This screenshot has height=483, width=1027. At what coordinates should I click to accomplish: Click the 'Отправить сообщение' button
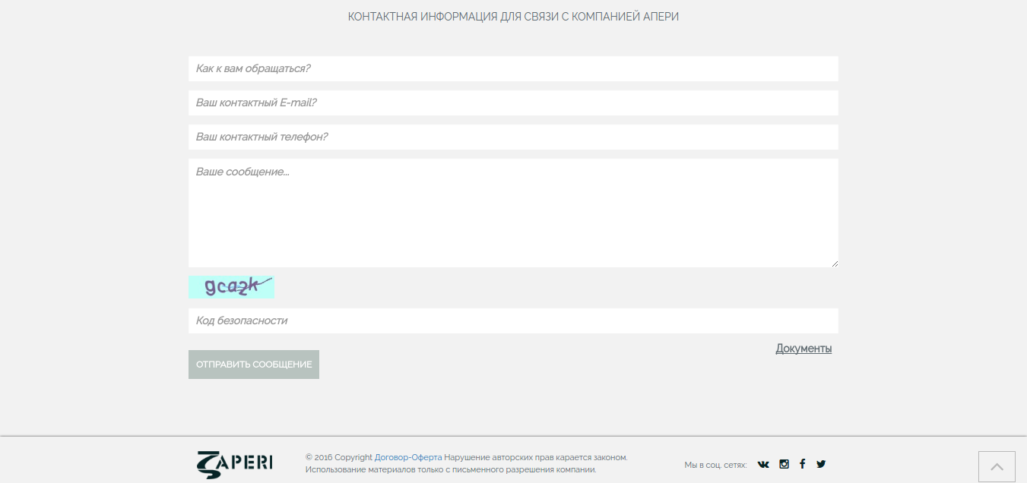coord(254,365)
